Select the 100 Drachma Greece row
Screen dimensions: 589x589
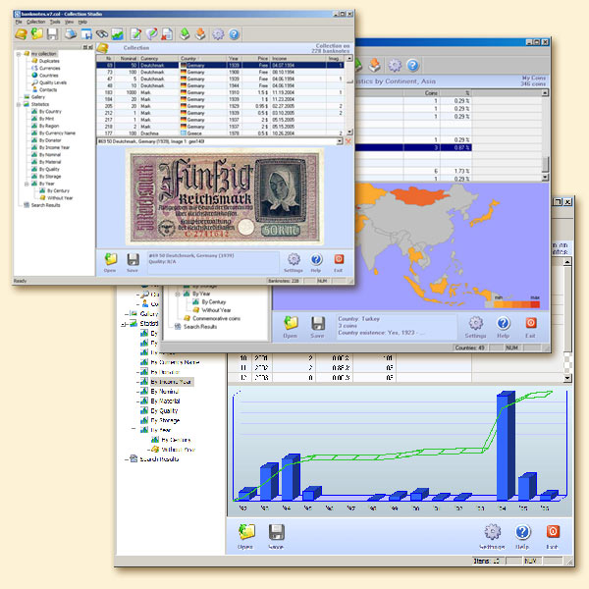pyautogui.click(x=220, y=134)
